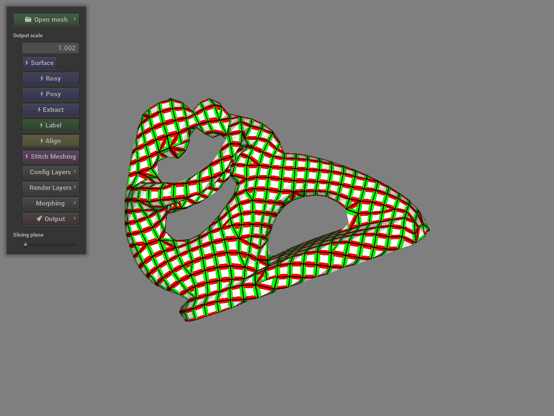Click the Label button
554x416 pixels.
click(x=51, y=125)
